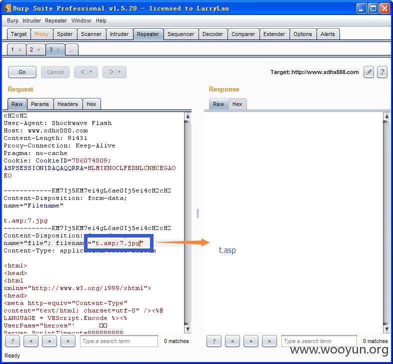The height and width of the screenshot is (364, 393).
Task: Open new repeater tab with ellipsis
Action: point(71,49)
